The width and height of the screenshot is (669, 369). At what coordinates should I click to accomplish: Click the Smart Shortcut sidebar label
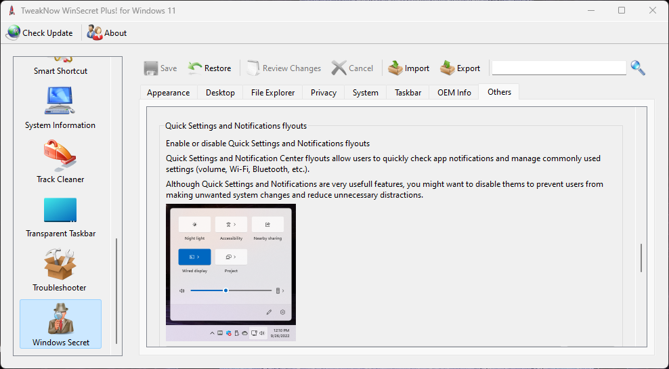tap(60, 71)
